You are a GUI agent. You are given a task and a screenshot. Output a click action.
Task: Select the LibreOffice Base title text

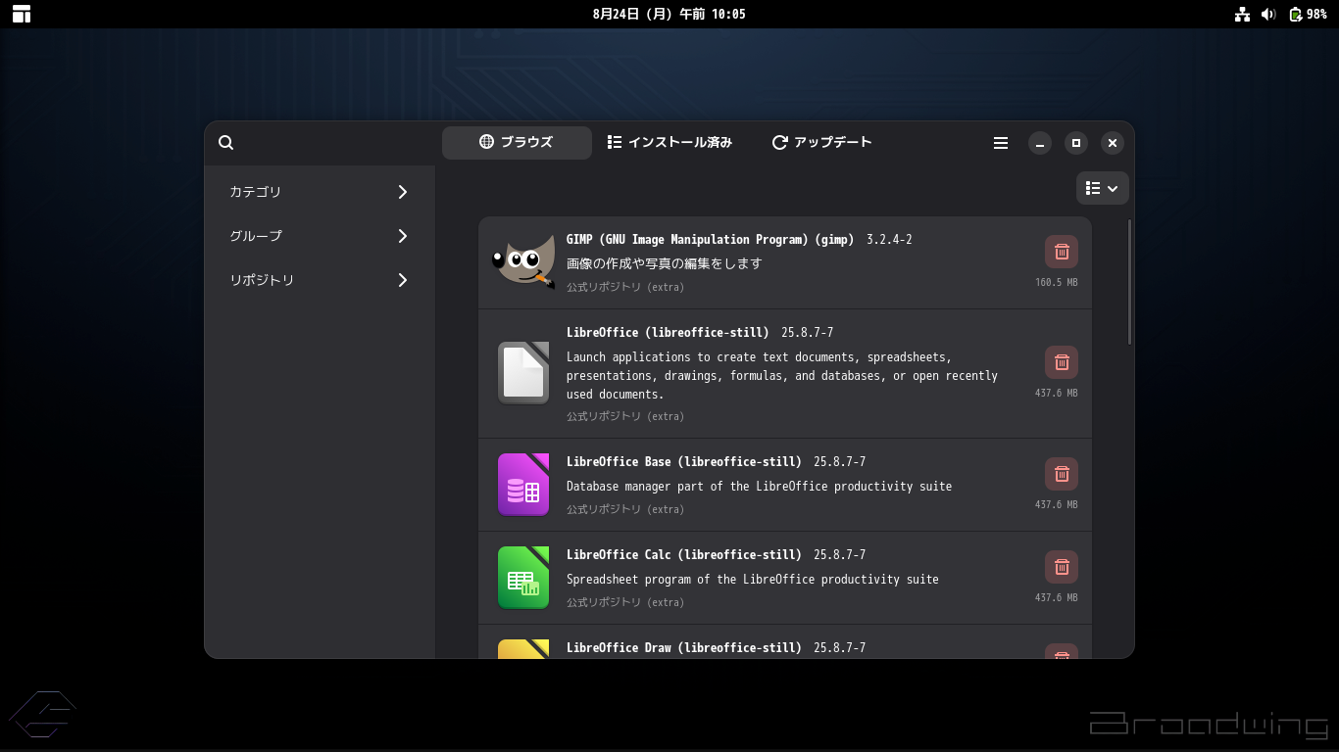tap(684, 462)
